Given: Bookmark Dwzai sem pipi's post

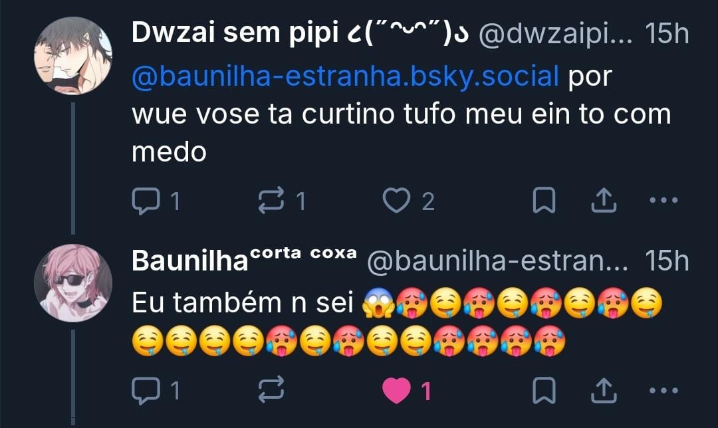Looking at the screenshot, I should coord(544,201).
